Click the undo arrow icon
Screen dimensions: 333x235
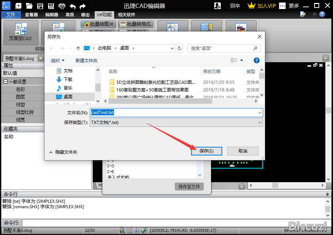point(73,6)
